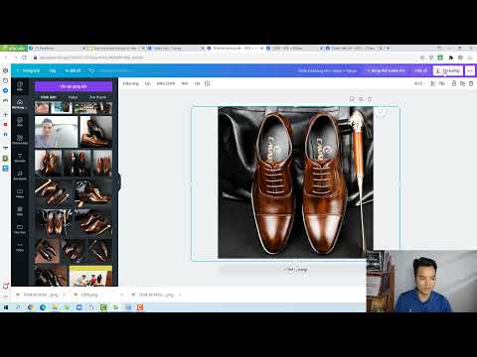Switch to the Images tab in uploads
This screenshot has width=477, height=357.
49,97
